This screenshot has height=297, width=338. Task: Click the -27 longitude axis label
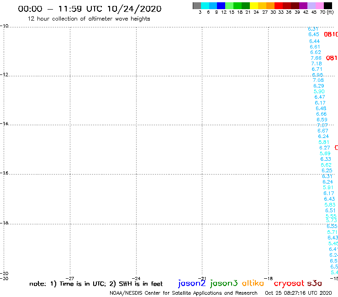(70, 278)
